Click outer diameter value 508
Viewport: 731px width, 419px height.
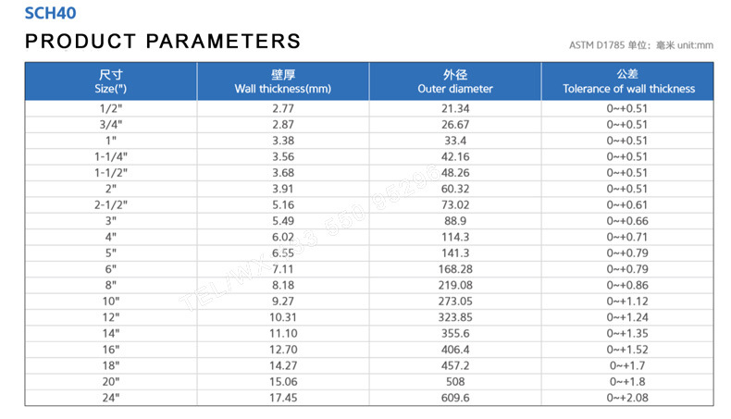(455, 382)
